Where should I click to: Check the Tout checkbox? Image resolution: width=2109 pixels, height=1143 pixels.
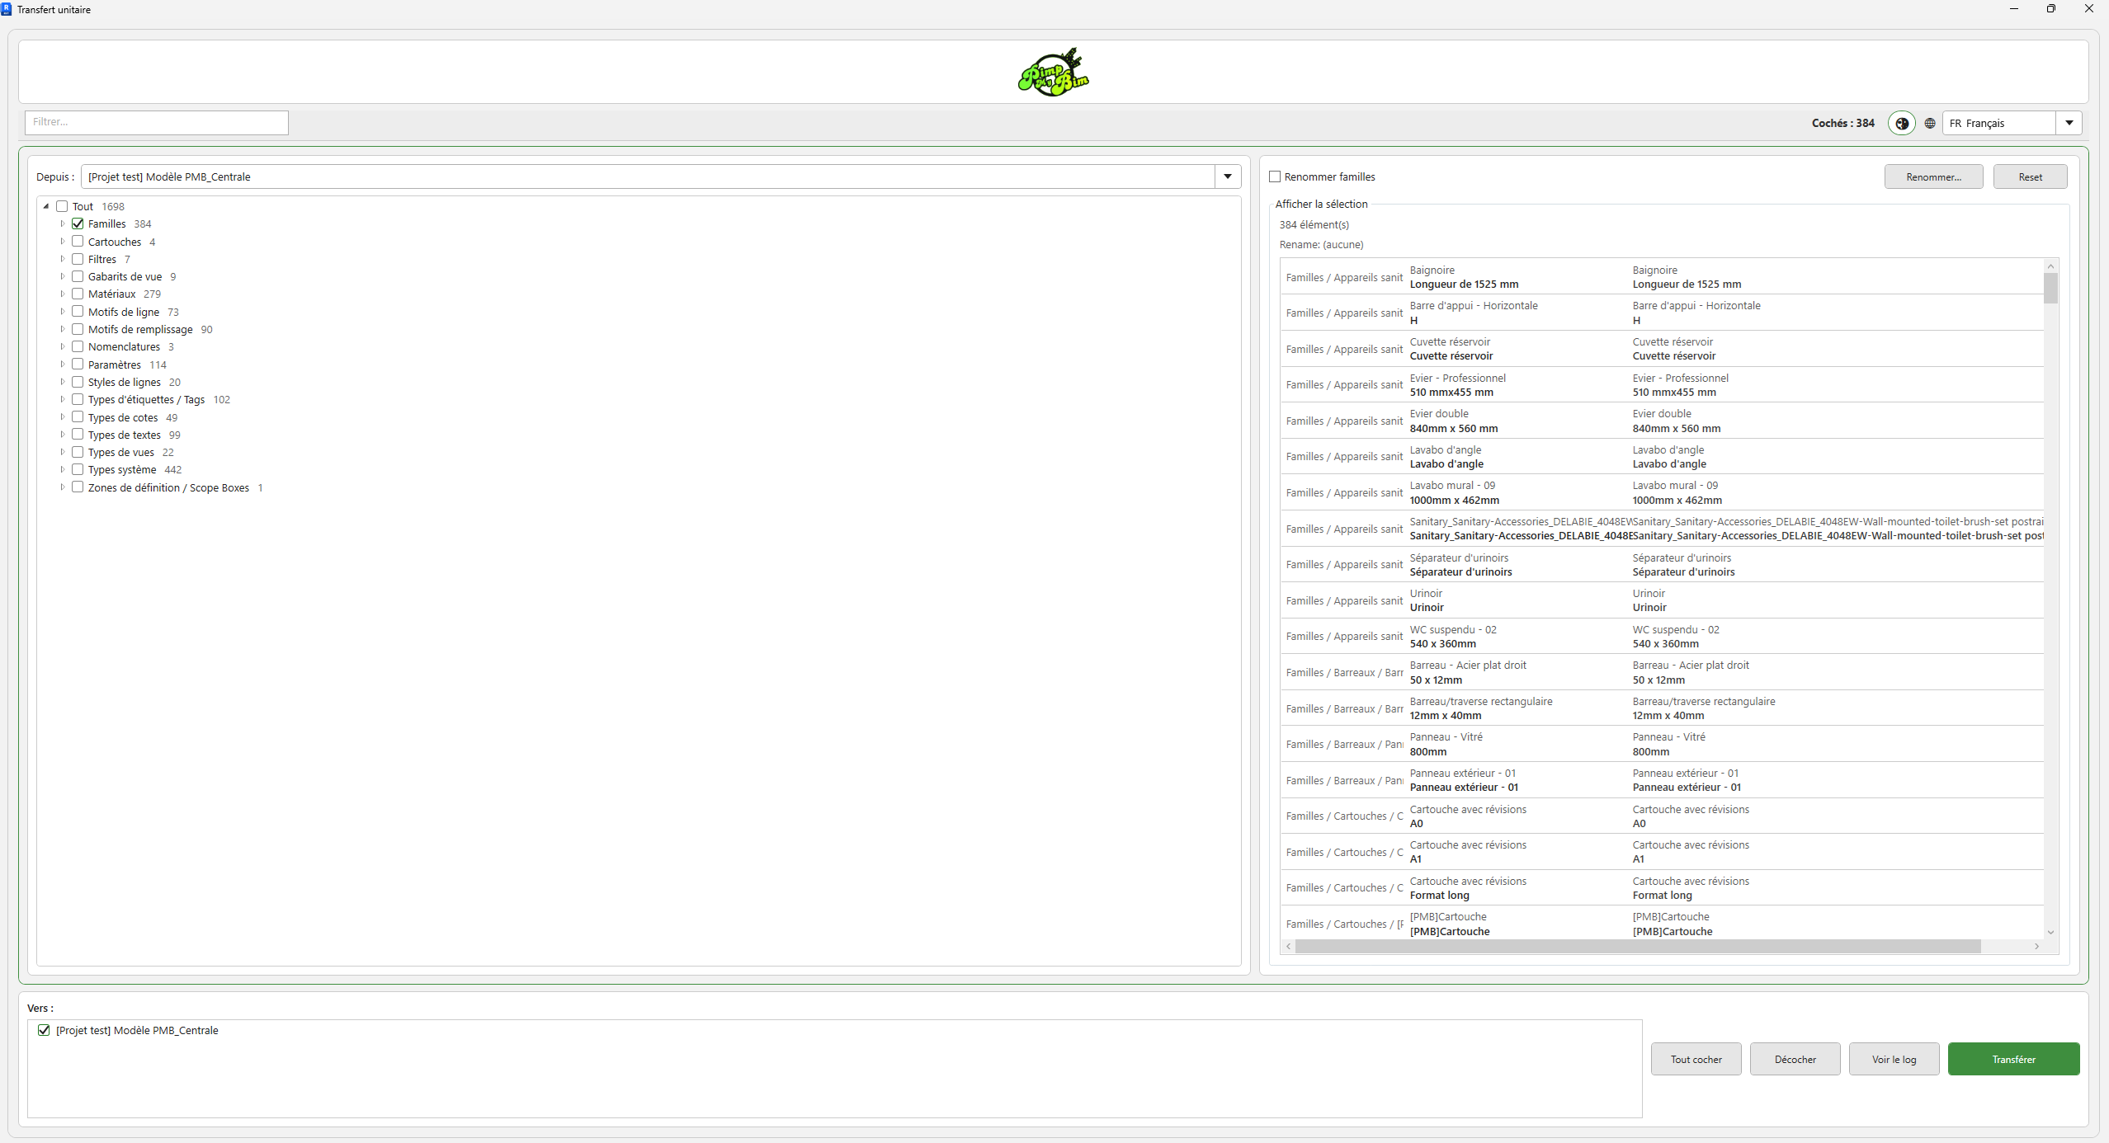(x=62, y=206)
